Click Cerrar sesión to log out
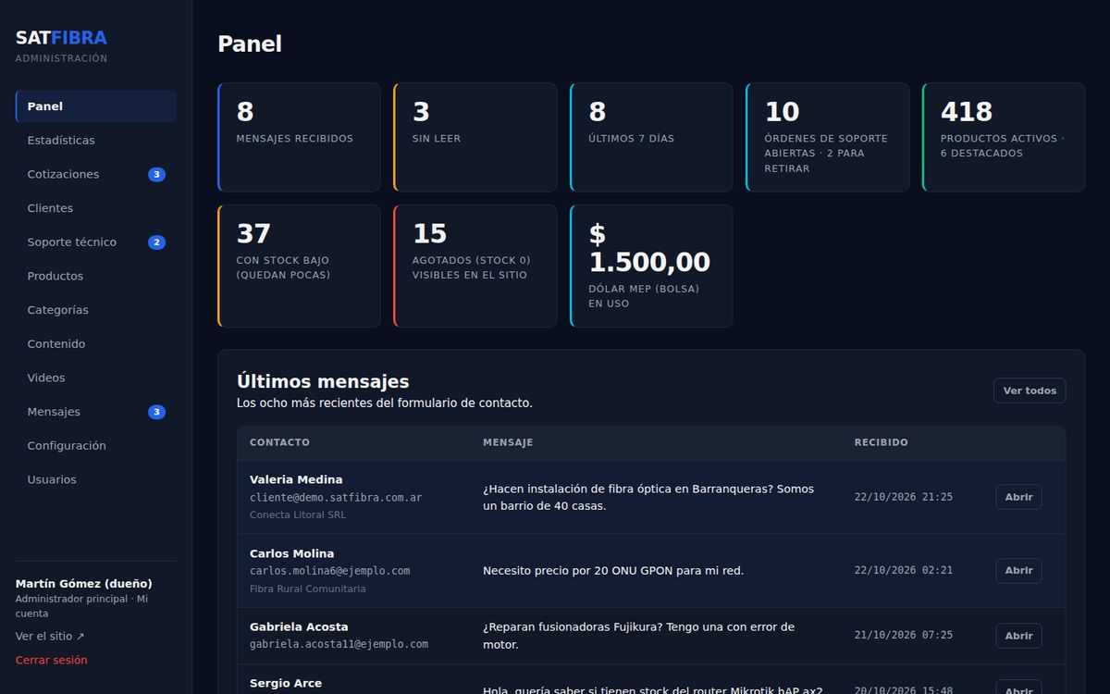Viewport: 1110px width, 694px height. [52, 660]
